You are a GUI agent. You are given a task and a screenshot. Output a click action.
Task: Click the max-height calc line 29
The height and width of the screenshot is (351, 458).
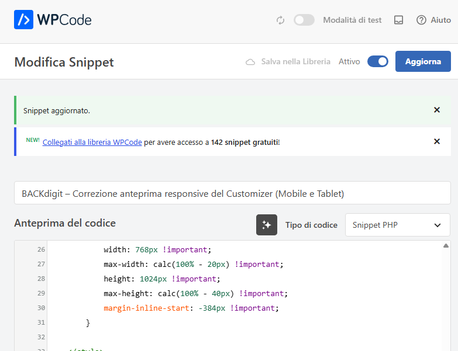click(x=196, y=294)
